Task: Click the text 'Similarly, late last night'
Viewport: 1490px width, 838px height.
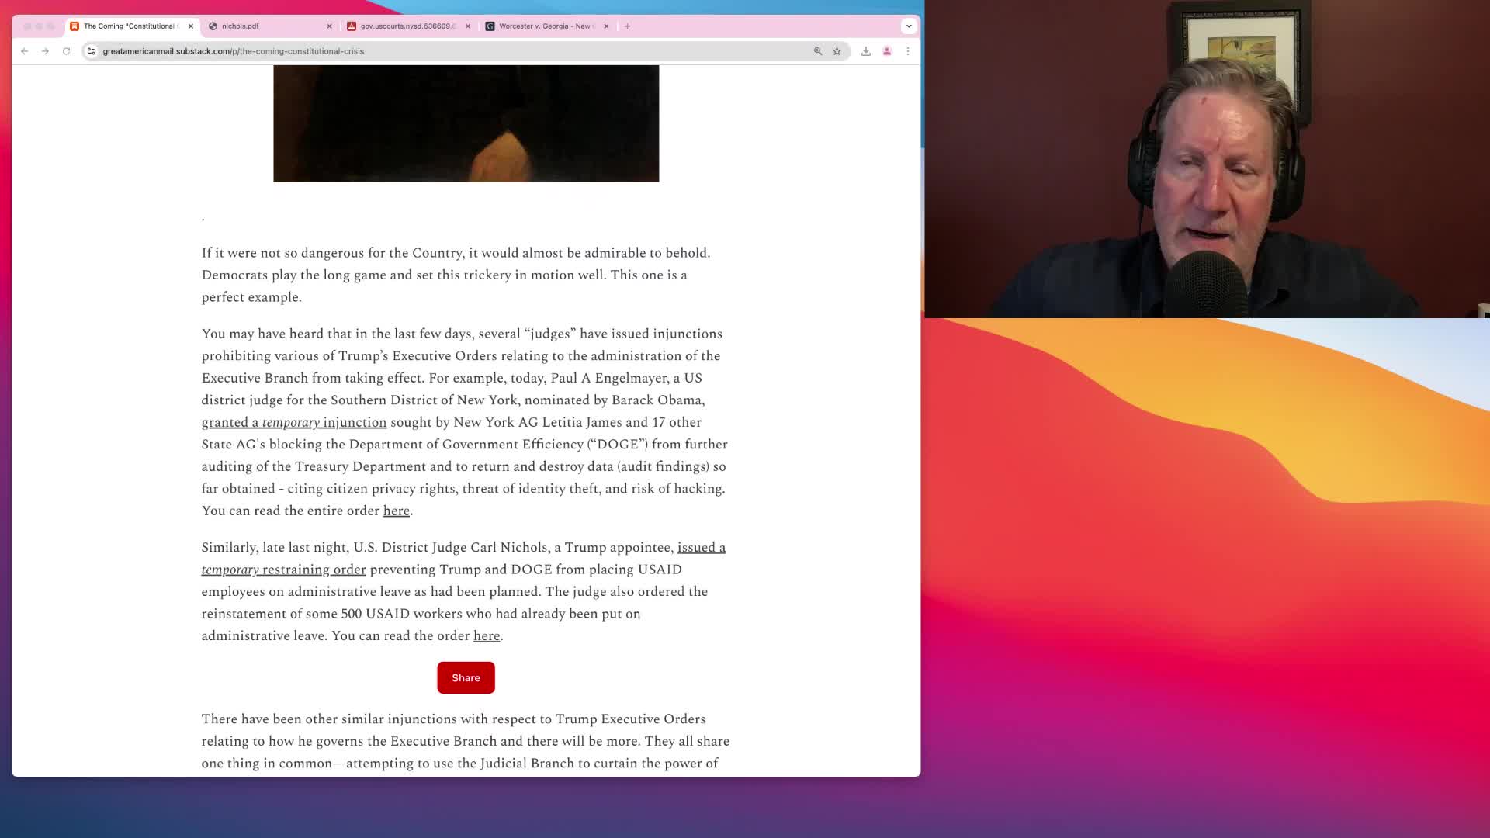Action: (x=274, y=547)
